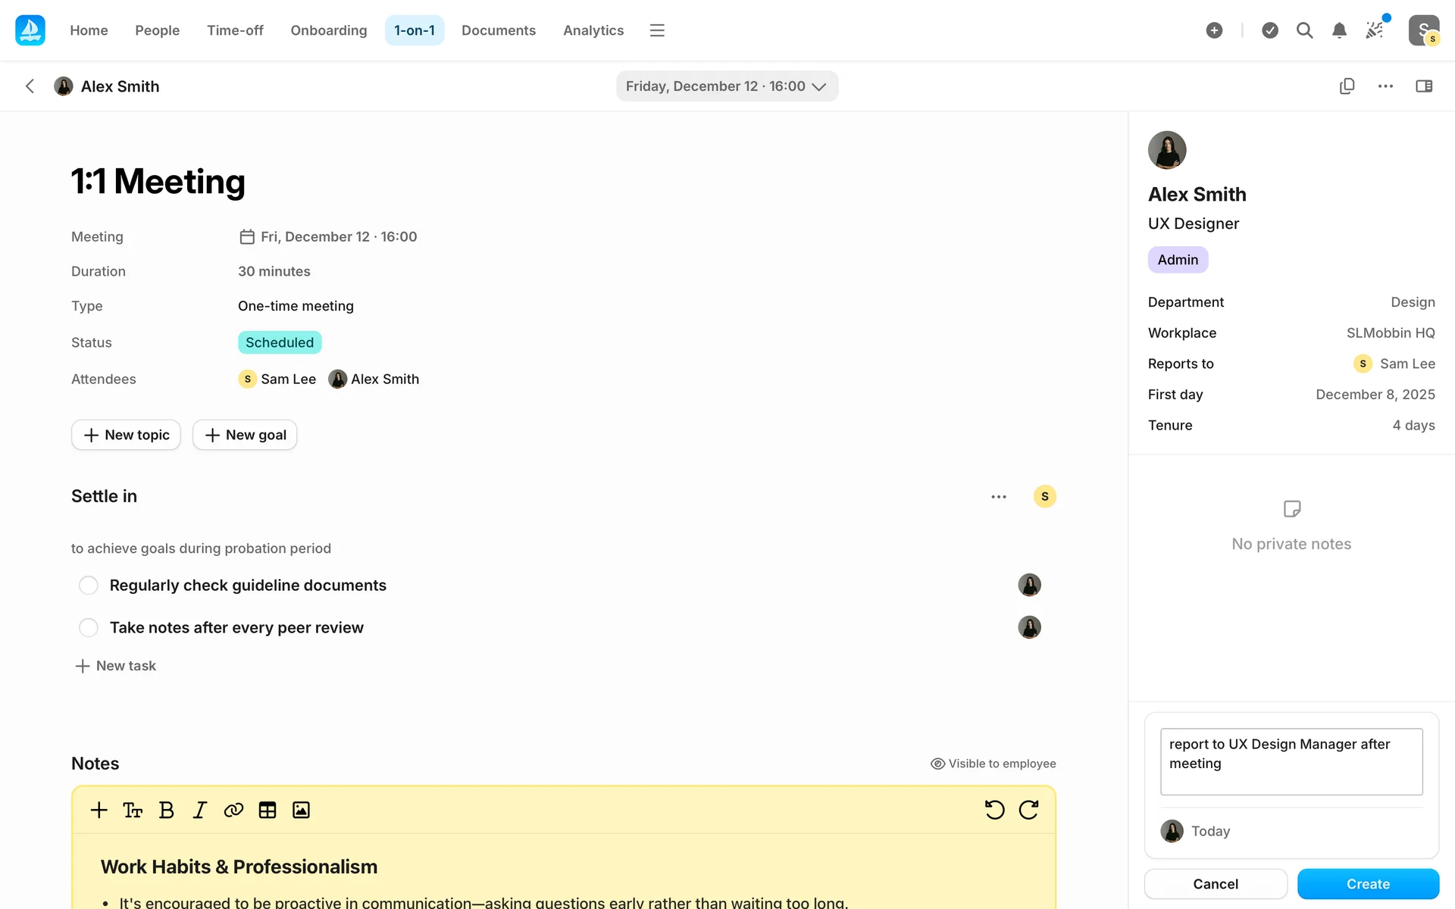Add a hyperlink in notes toolbar
This screenshot has height=909, width=1455.
pos(233,810)
